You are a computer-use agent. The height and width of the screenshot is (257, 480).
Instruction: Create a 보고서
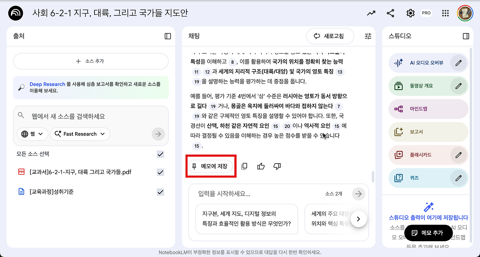(x=429, y=132)
